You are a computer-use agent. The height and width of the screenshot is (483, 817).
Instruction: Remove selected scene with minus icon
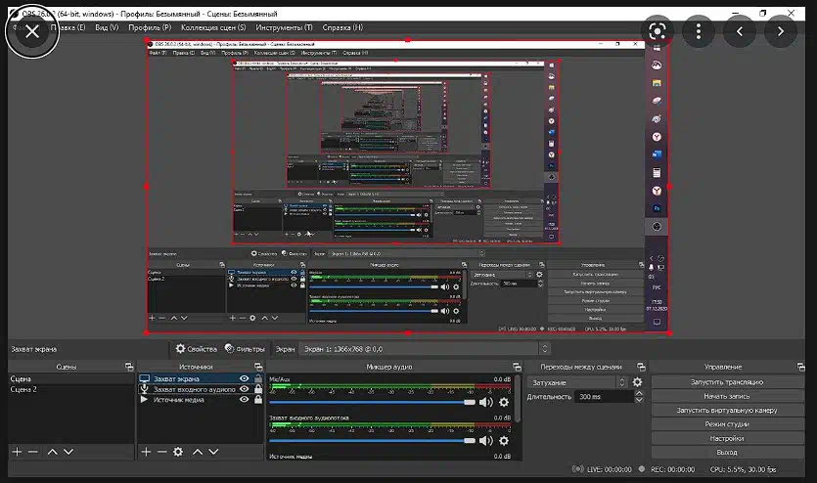(x=33, y=452)
